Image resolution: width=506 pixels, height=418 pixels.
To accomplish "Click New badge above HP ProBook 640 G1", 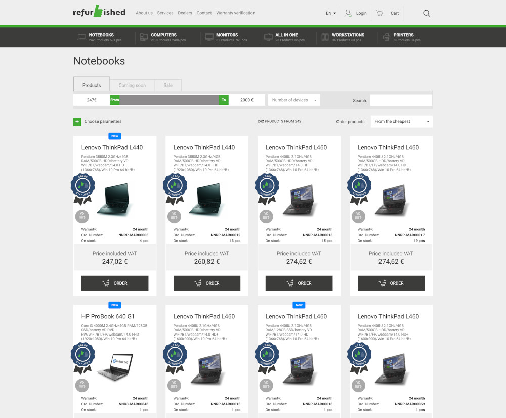I will pos(115,305).
